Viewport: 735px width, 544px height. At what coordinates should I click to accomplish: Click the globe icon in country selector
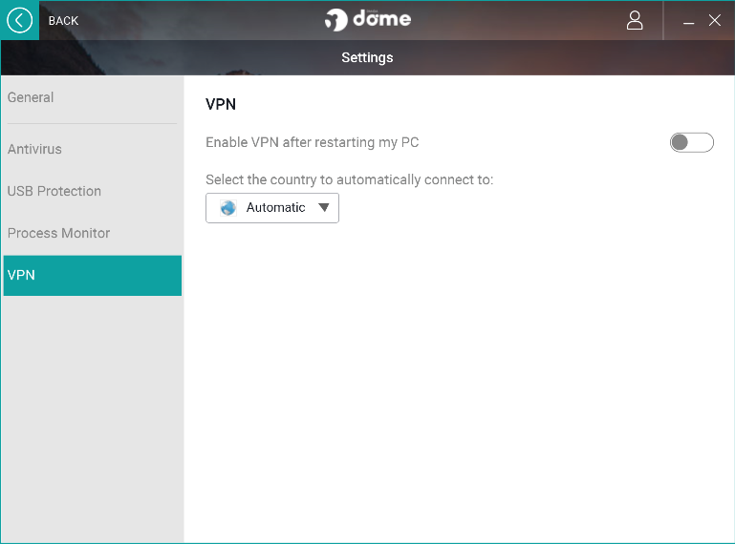coord(228,208)
